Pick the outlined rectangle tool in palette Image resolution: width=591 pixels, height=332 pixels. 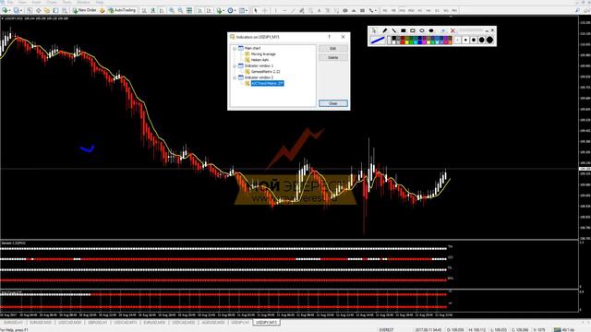pyautogui.click(x=413, y=30)
